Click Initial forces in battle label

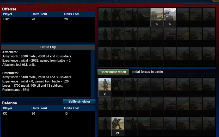coord(147,72)
